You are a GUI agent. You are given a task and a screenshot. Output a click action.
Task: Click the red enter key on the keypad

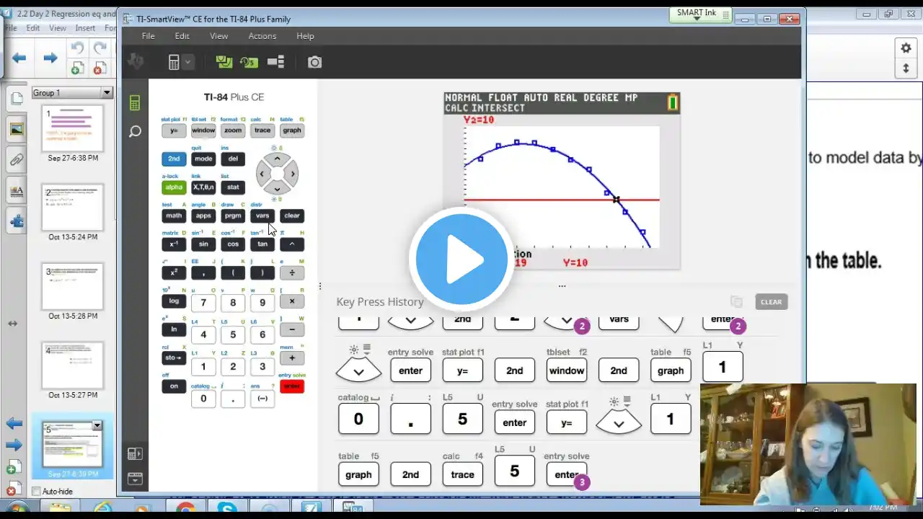point(292,386)
